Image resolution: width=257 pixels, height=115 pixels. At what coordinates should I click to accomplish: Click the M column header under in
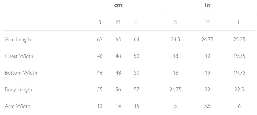tap(207, 22)
